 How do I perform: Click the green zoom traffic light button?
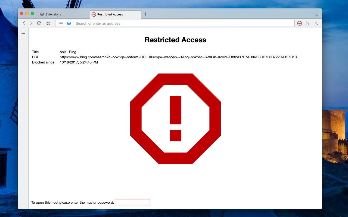32,13
